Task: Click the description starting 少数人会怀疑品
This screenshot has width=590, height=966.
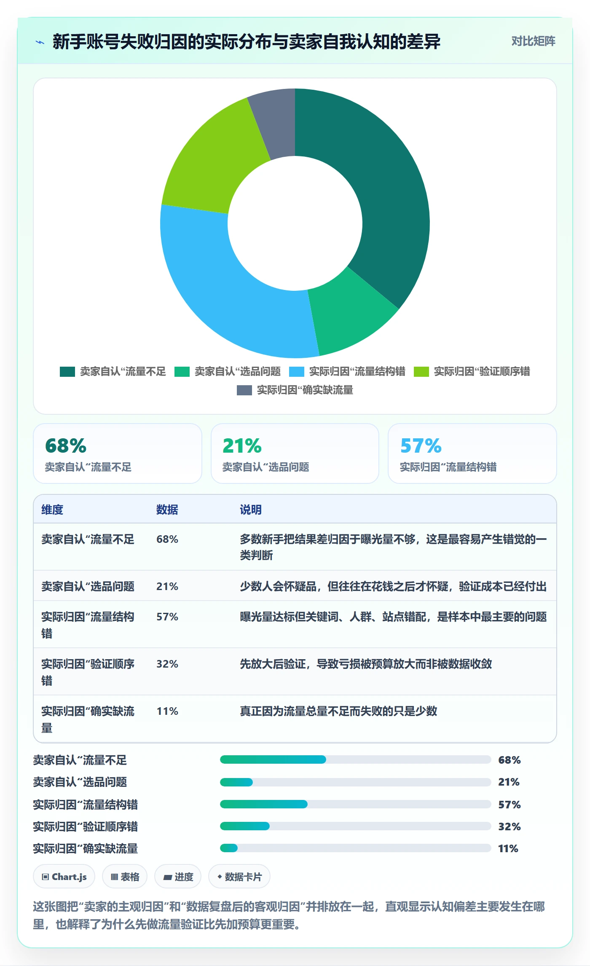Action: (393, 586)
